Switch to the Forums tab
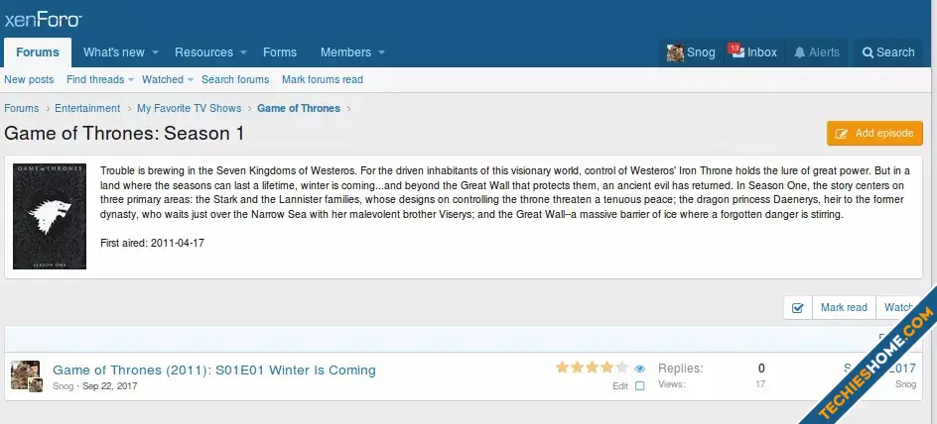This screenshot has height=424, width=937. coord(38,53)
